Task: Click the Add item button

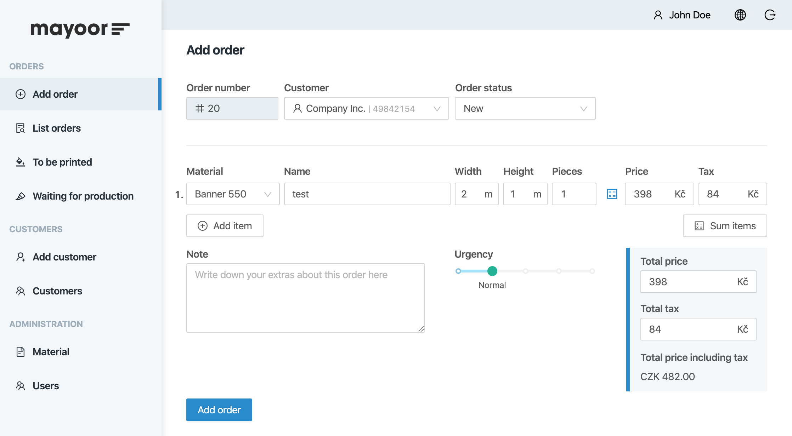Action: 225,226
